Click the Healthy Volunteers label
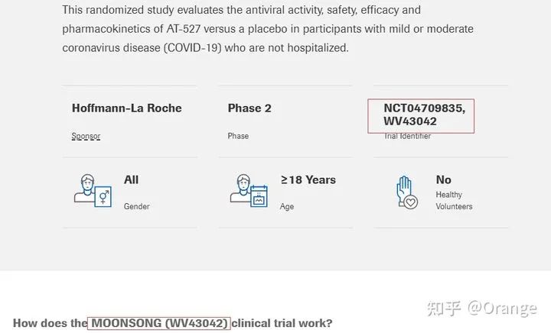 (454, 201)
